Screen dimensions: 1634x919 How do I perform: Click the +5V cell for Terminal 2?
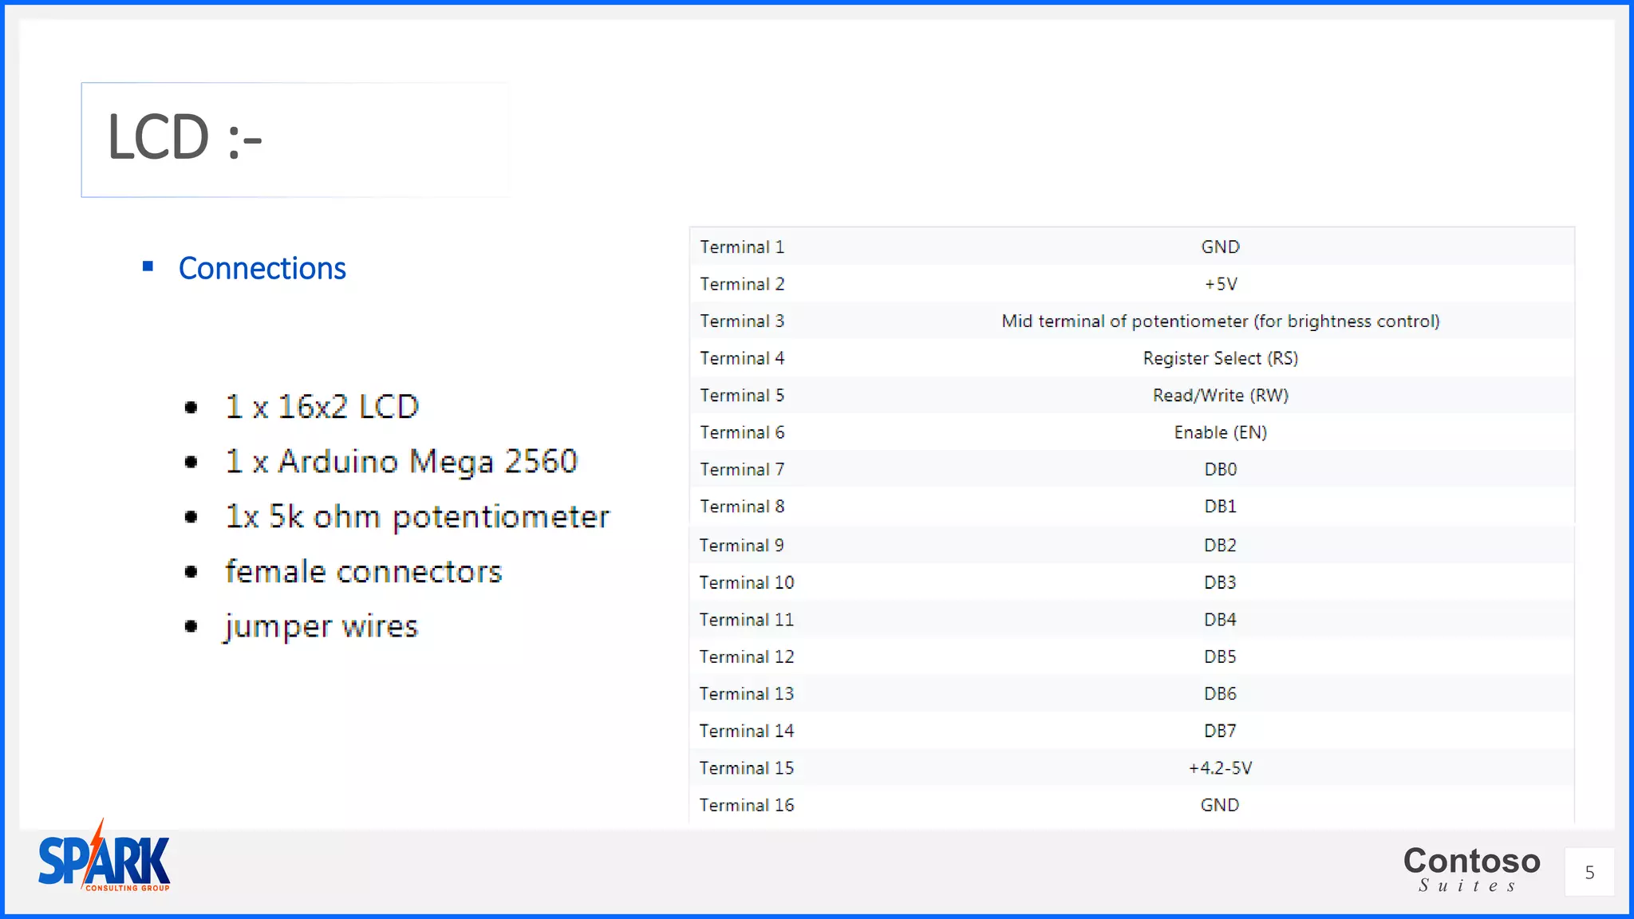[1220, 284]
